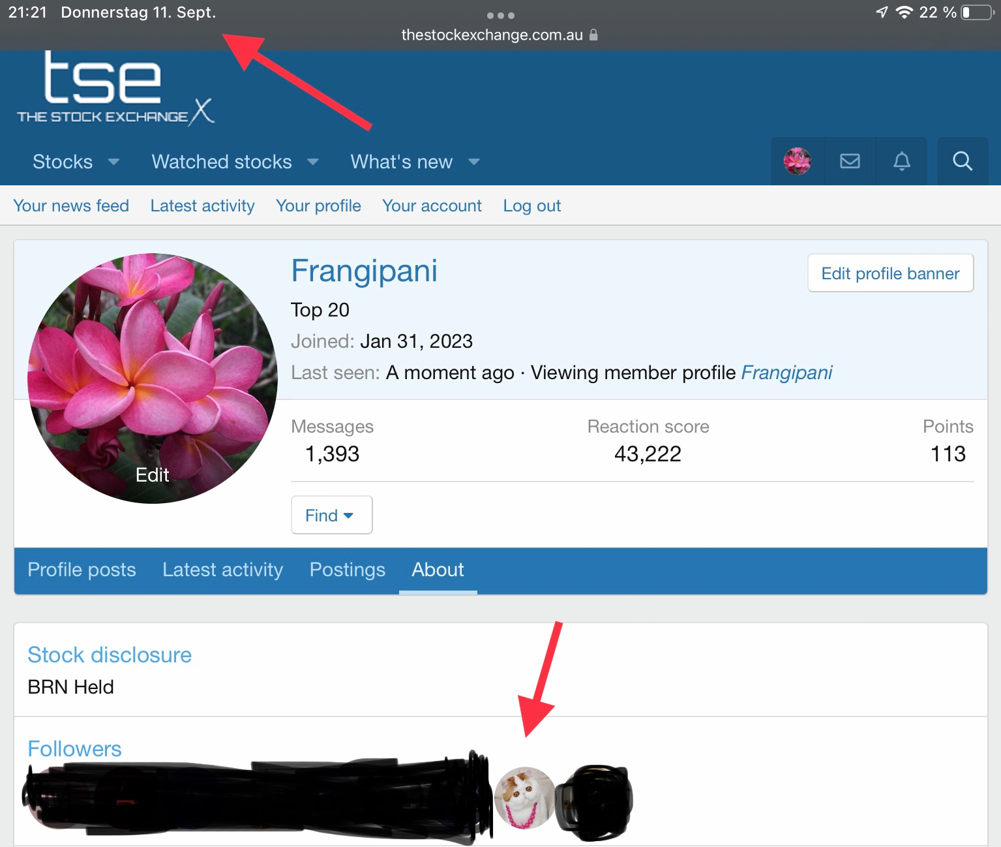Click the cat avatar follower
The width and height of the screenshot is (1001, 847).
[x=524, y=797]
